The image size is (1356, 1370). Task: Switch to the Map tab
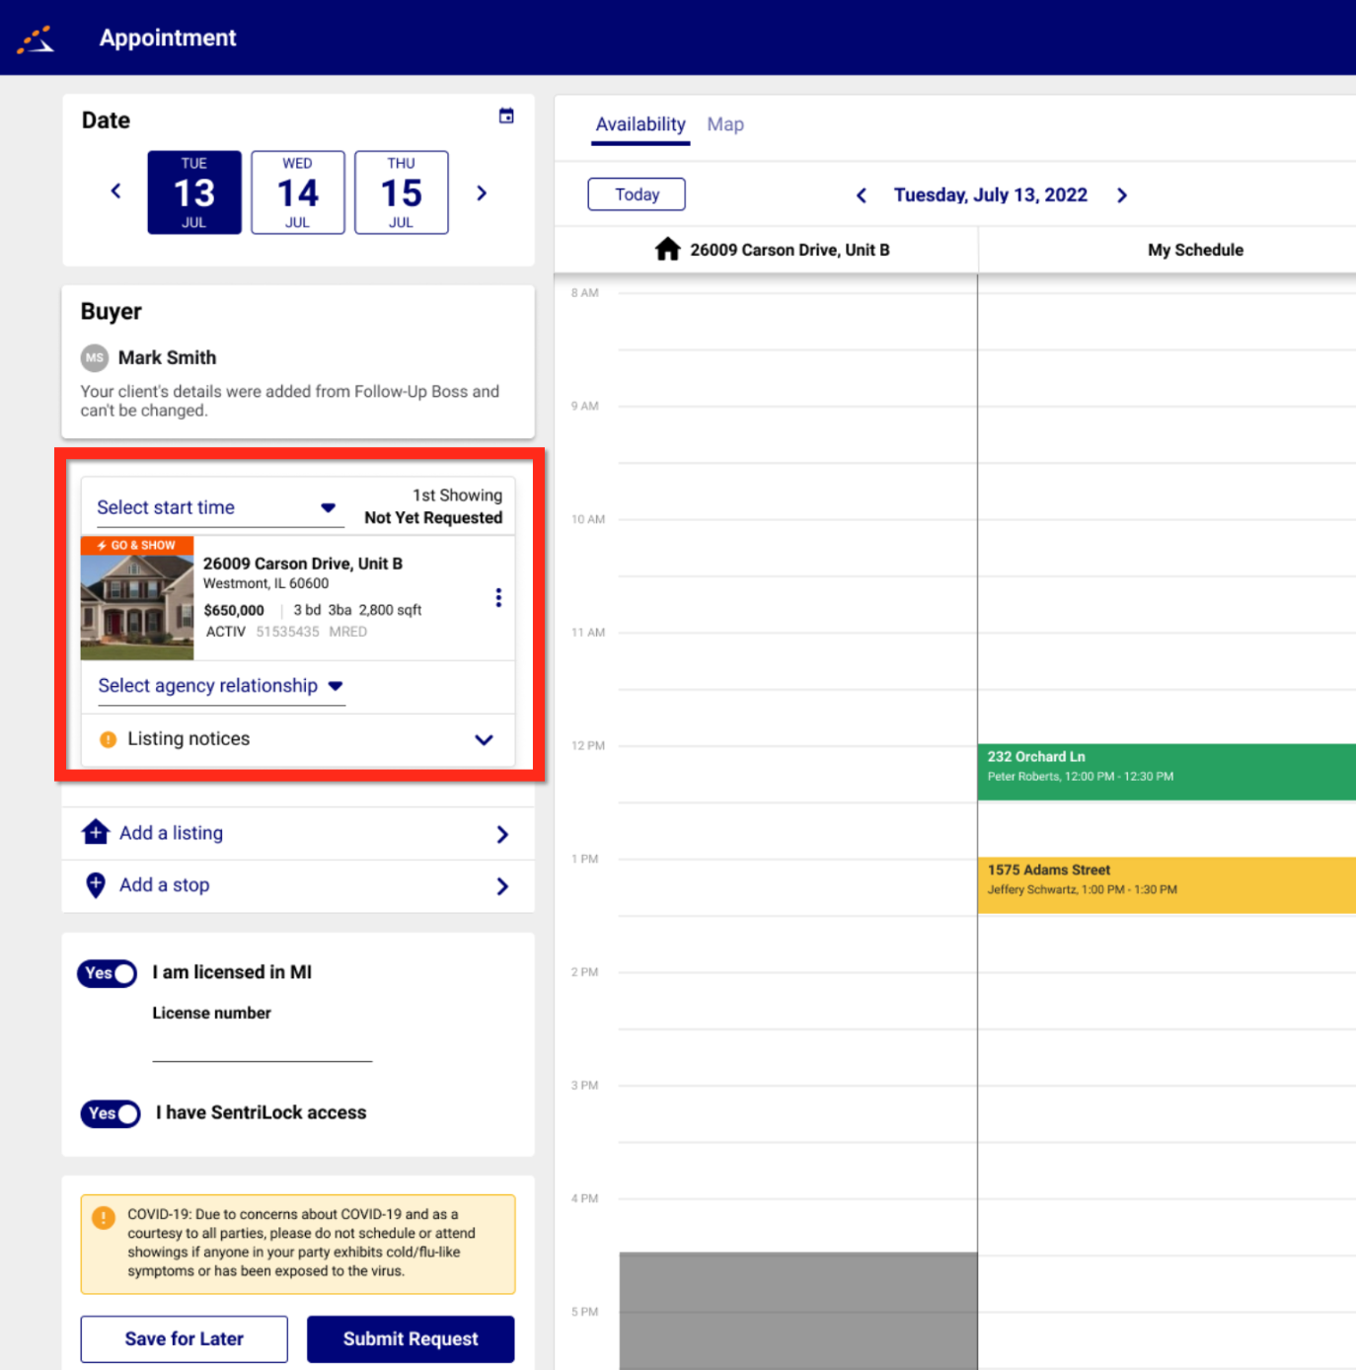(x=725, y=124)
